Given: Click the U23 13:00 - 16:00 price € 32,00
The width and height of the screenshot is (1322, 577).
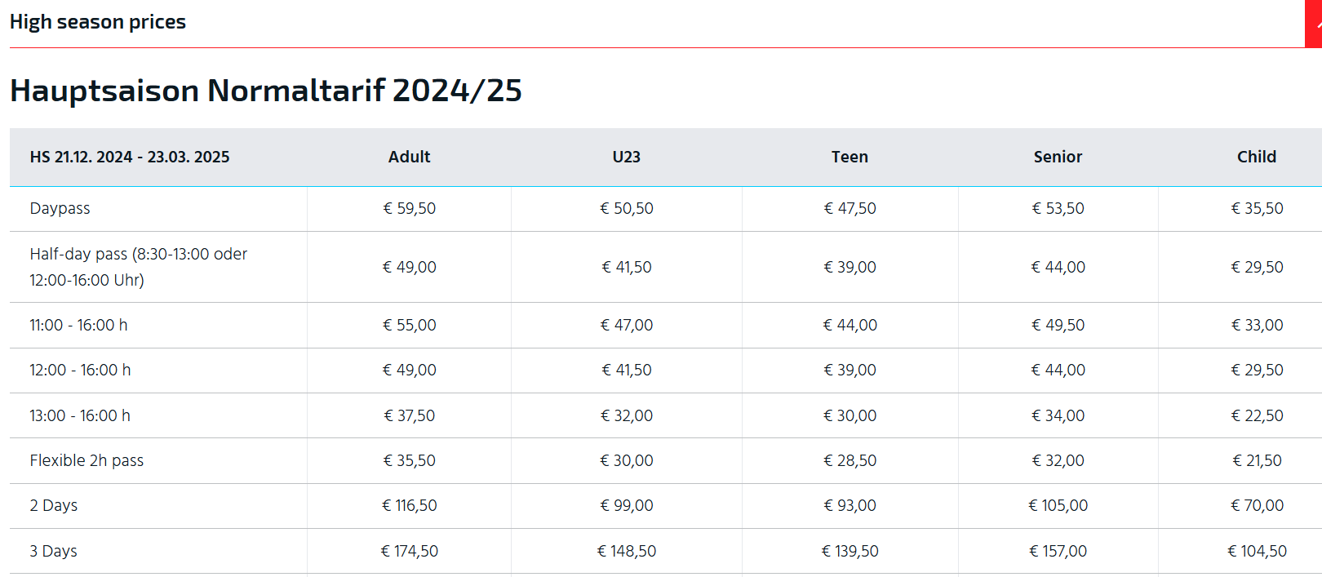Looking at the screenshot, I should [x=627, y=415].
